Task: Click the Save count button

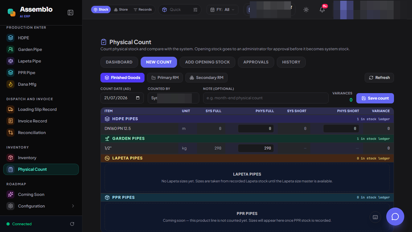Action: coord(375,98)
